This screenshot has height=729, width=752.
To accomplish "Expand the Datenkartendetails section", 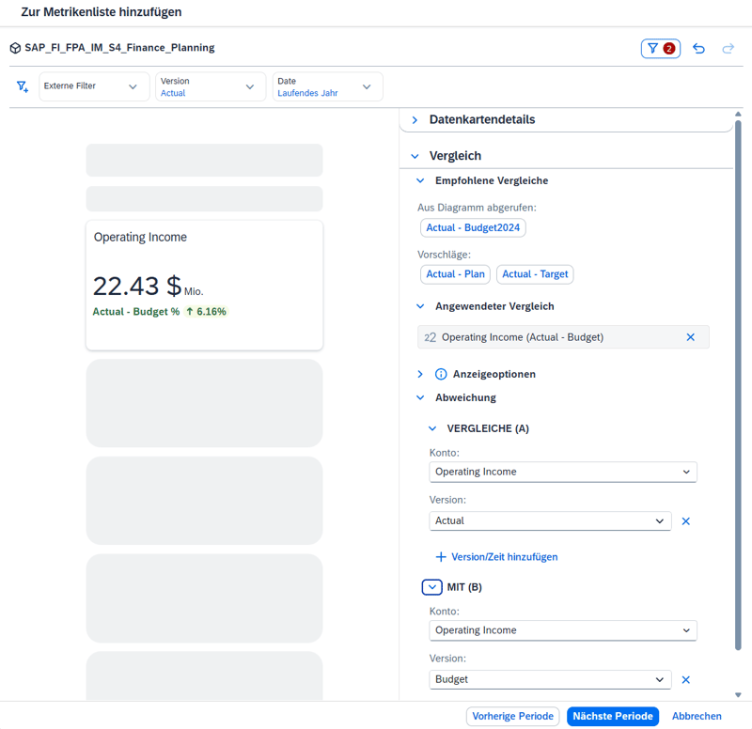I will (x=414, y=119).
